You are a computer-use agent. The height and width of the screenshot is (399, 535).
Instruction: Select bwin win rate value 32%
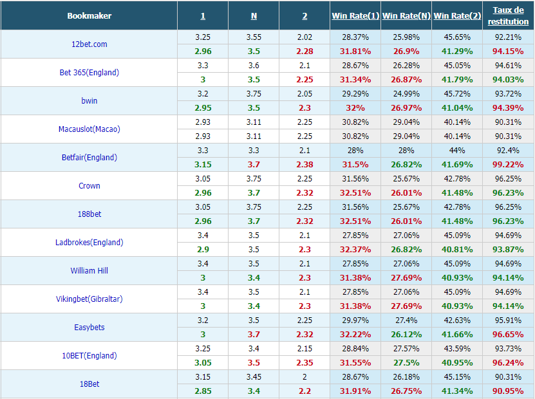click(x=355, y=107)
